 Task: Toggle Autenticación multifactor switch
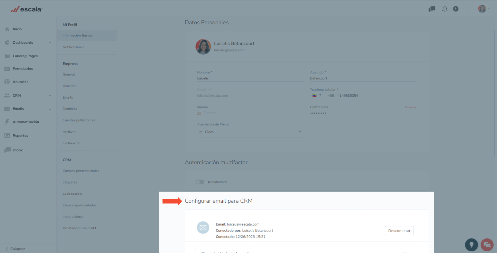pyautogui.click(x=200, y=182)
